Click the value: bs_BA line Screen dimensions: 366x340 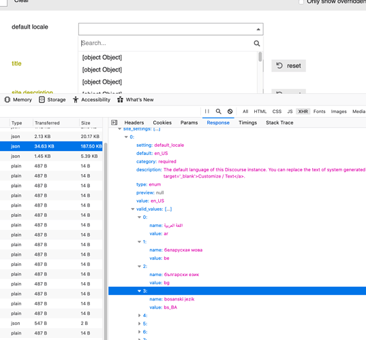[x=163, y=307]
